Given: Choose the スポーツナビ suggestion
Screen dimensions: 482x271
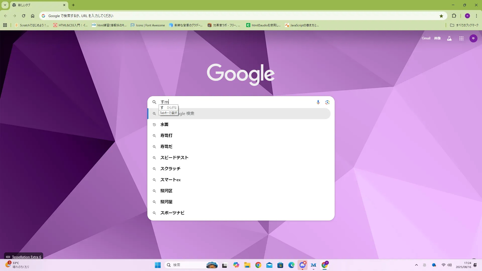Looking at the screenshot, I should (x=172, y=213).
